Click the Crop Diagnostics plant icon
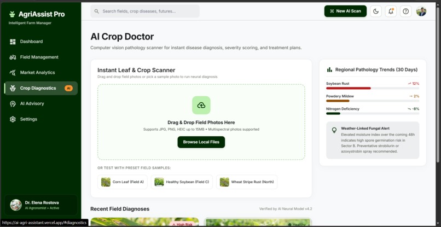This screenshot has height=227, width=441. pyautogui.click(x=13, y=88)
